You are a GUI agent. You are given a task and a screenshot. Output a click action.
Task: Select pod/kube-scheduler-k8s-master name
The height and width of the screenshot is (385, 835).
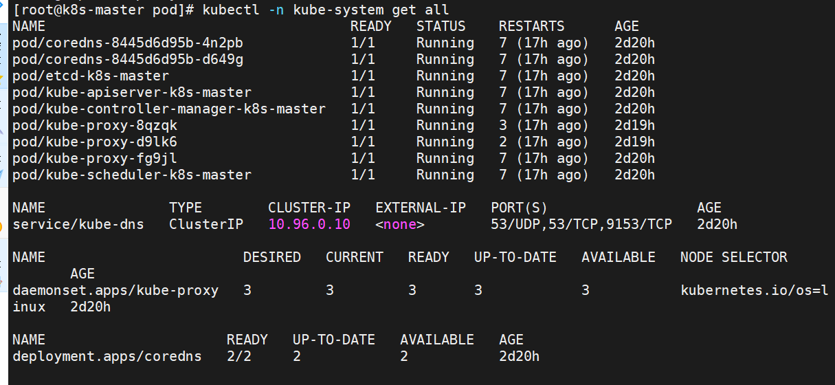coord(132,175)
